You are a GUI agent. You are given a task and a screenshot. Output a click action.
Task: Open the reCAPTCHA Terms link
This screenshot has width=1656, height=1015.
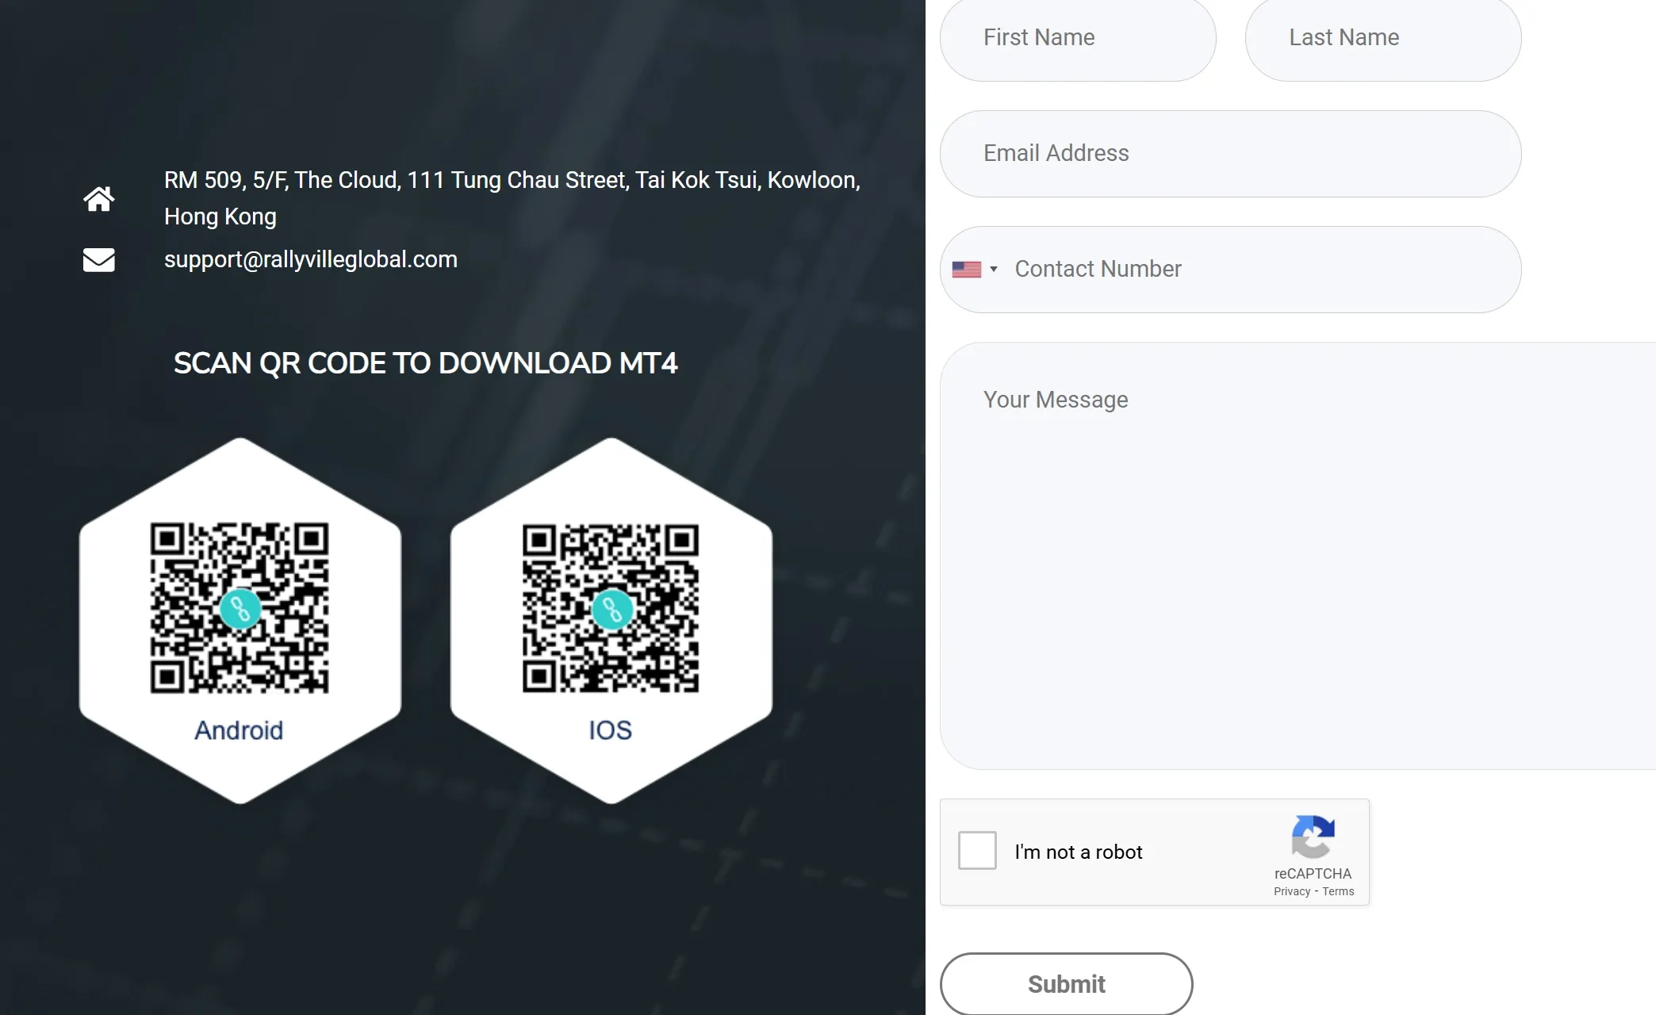(x=1338, y=892)
